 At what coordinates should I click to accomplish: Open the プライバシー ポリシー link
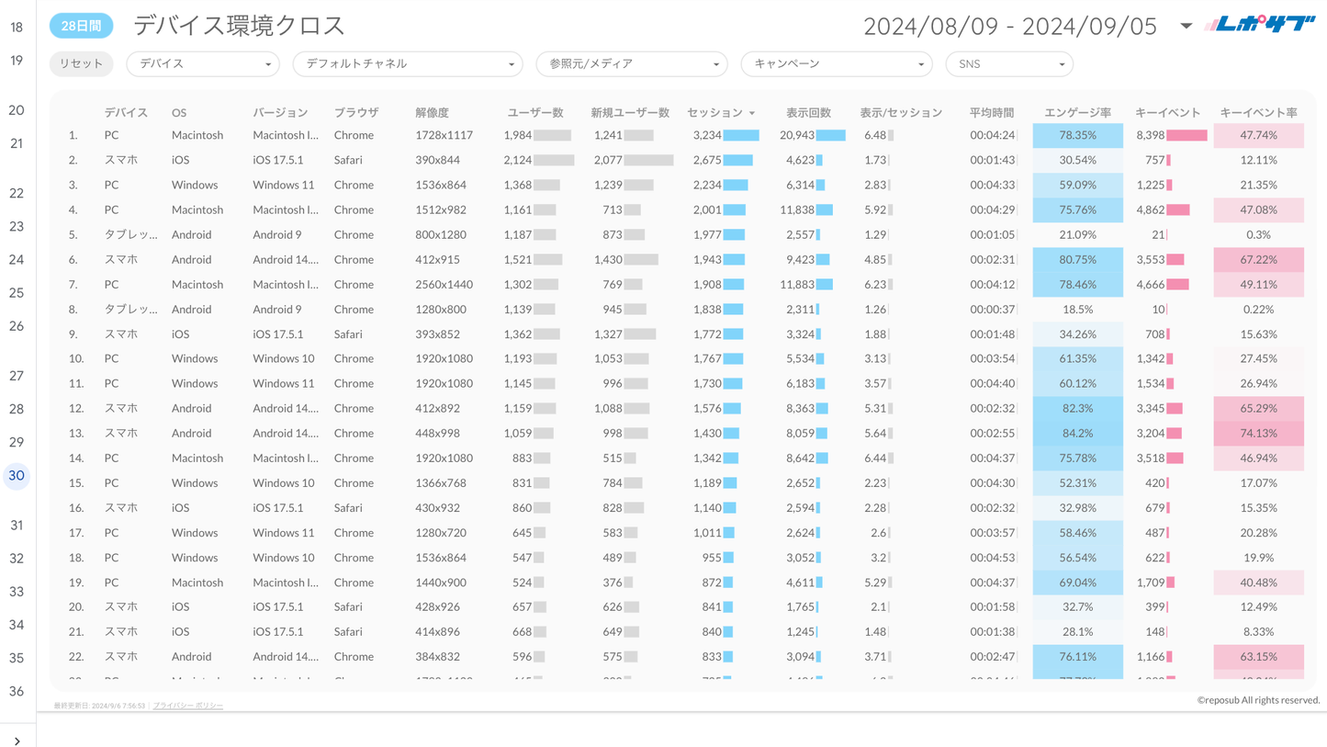187,706
